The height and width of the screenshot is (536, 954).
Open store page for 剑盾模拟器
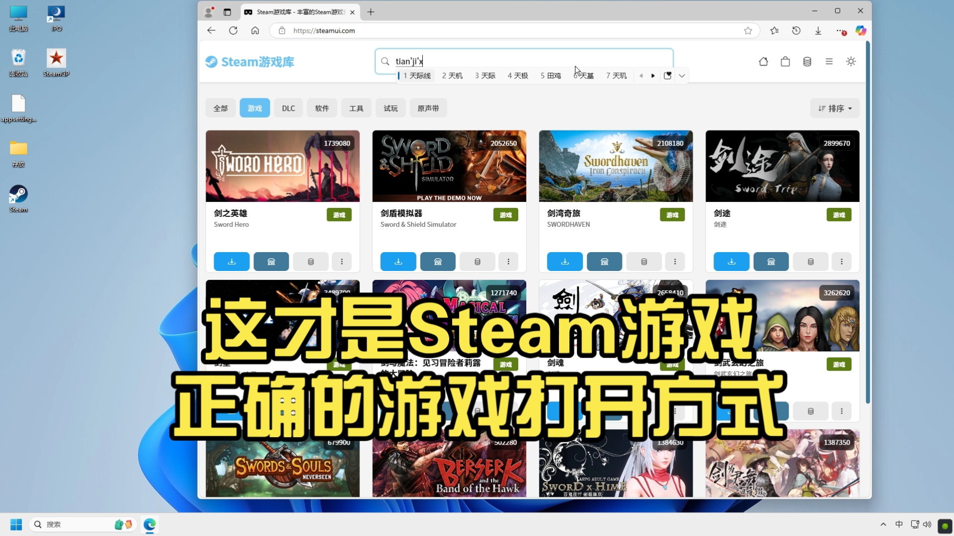tap(438, 262)
